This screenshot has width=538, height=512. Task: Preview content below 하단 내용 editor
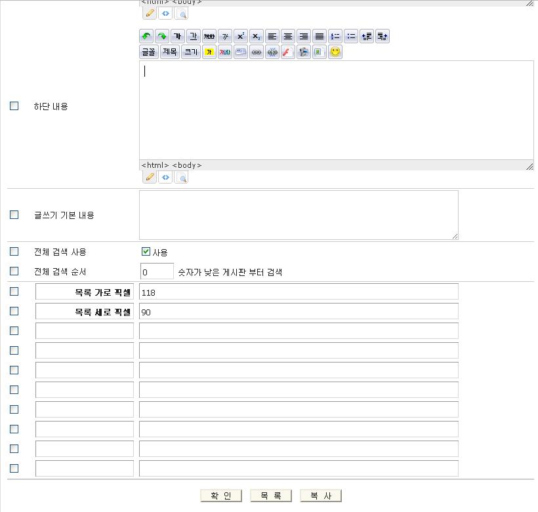[x=182, y=177]
